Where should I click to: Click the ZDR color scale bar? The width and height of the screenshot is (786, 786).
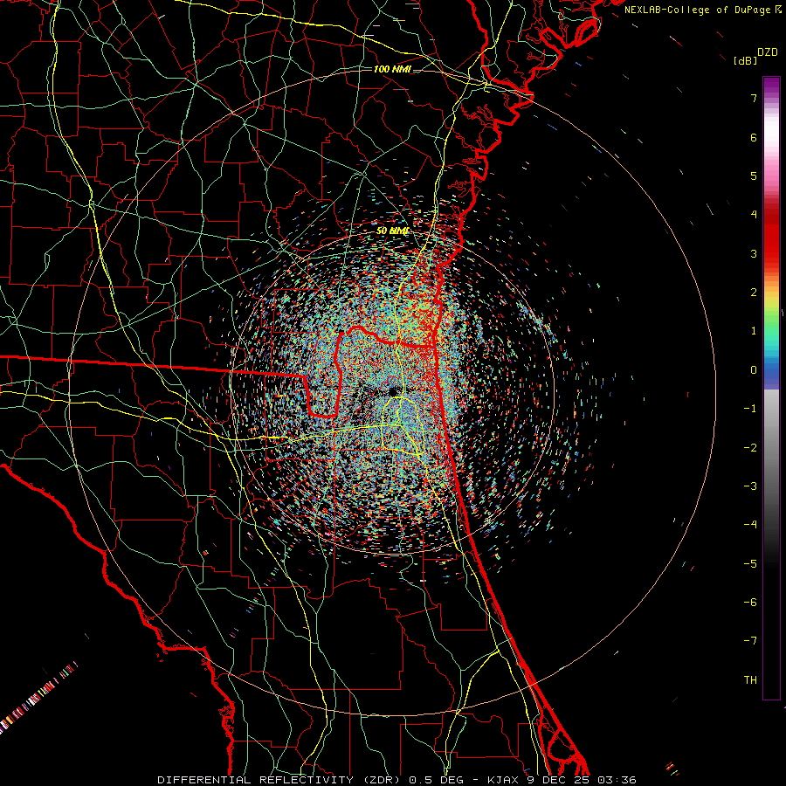pos(771,388)
